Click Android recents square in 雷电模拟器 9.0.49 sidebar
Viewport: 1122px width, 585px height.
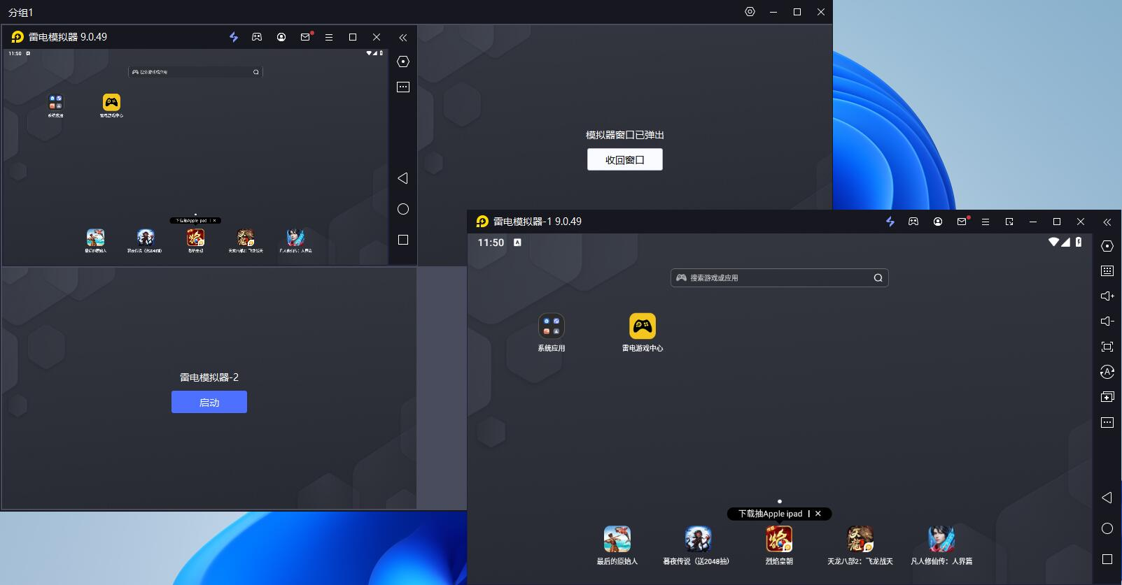[x=402, y=240]
